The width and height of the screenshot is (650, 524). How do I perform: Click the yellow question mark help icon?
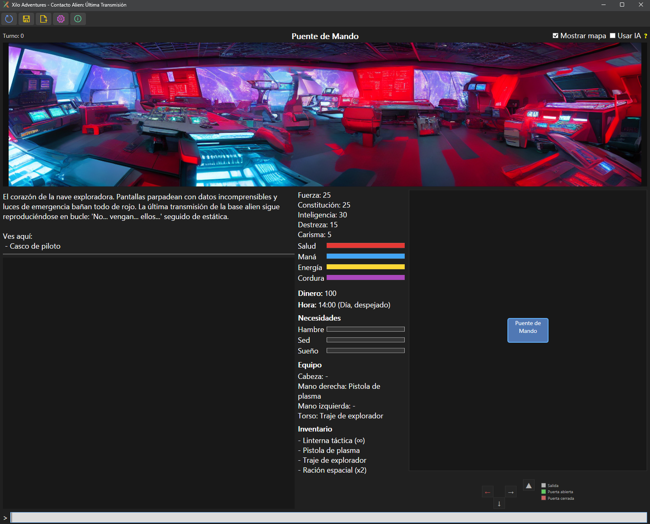645,36
